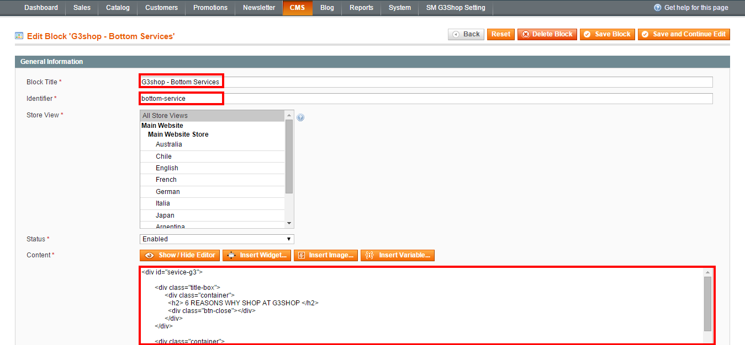Open the Dashboard menu
The image size is (745, 345).
[41, 8]
